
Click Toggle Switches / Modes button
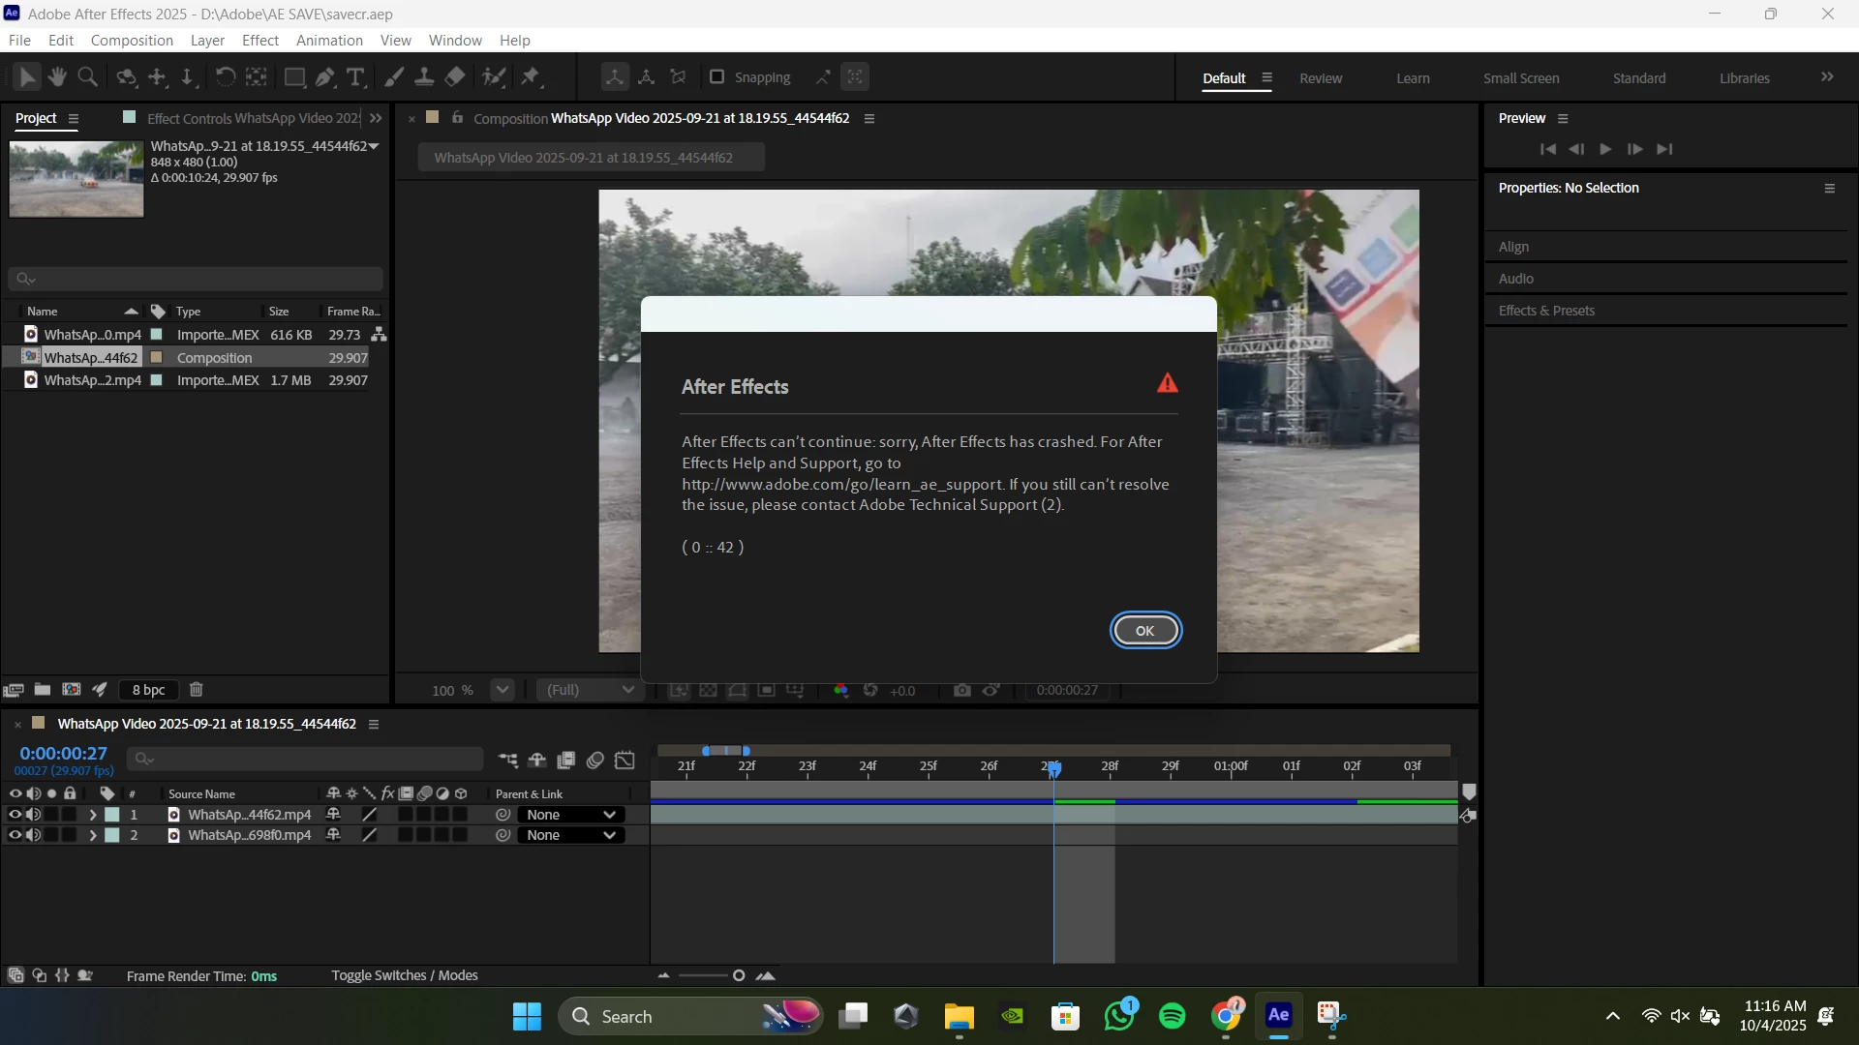click(x=404, y=975)
